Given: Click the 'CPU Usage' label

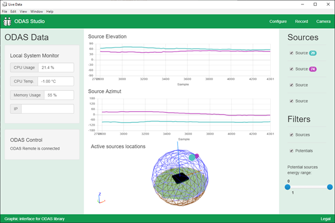Looking at the screenshot, I should pos(24,68).
